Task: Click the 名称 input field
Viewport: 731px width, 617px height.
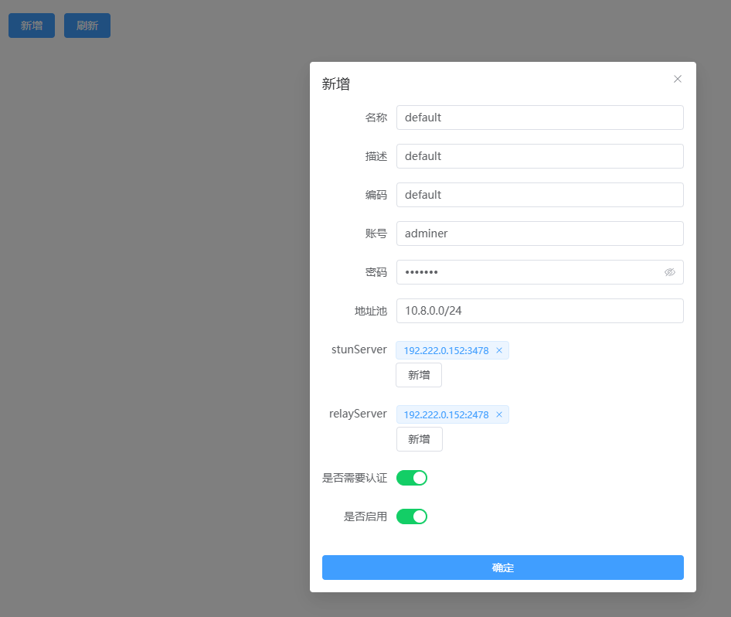Action: [539, 118]
